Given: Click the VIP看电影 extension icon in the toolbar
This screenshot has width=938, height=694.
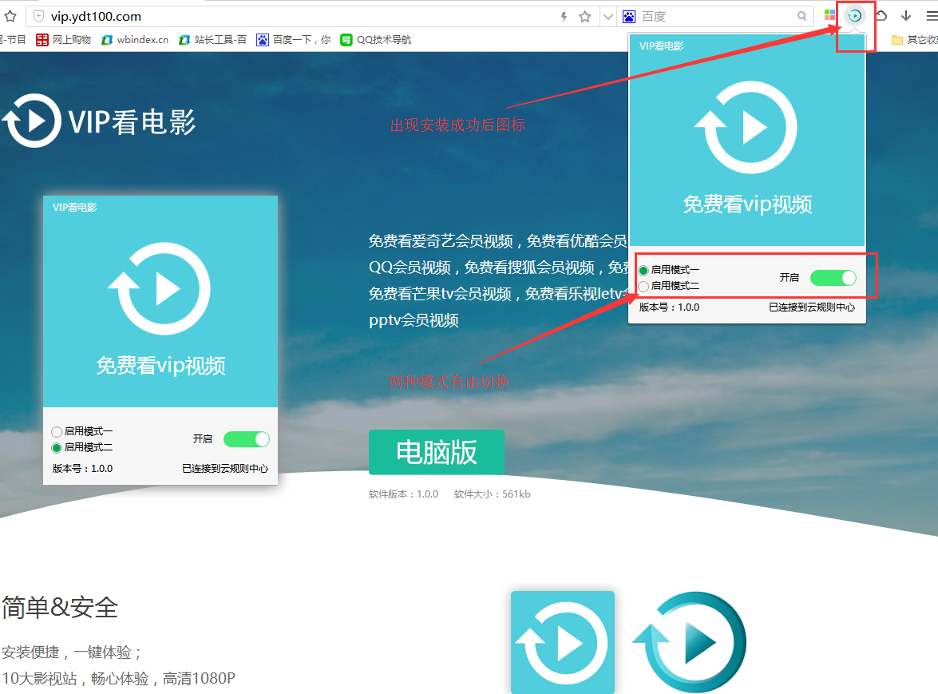Looking at the screenshot, I should [855, 16].
